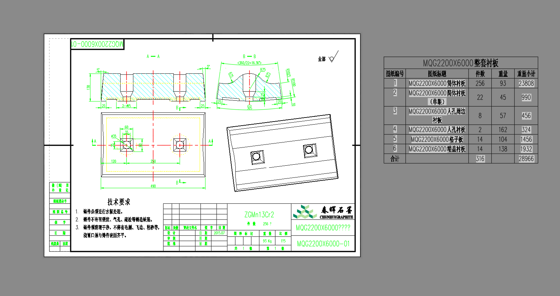Click the weight cell "93" in the table
This screenshot has height=296, width=560.
pos(503,83)
